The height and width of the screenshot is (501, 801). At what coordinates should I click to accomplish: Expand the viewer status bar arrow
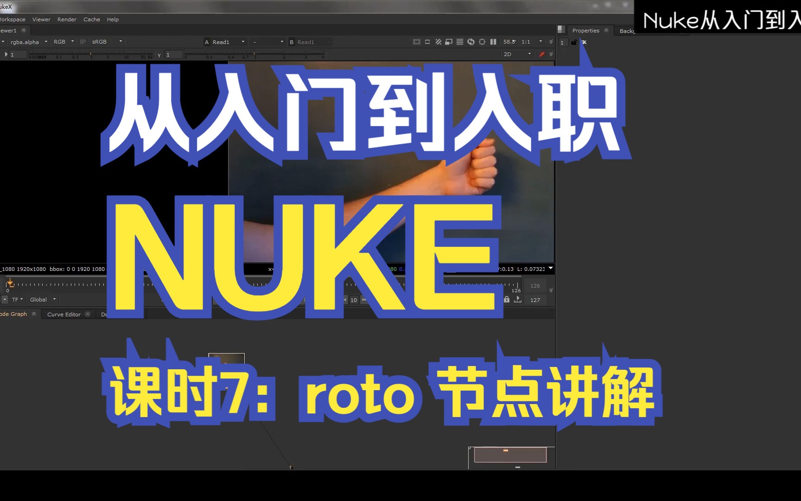click(551, 268)
